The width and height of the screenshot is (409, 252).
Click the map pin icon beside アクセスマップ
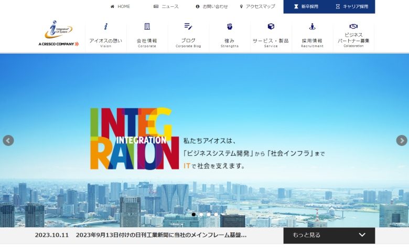point(241,6)
